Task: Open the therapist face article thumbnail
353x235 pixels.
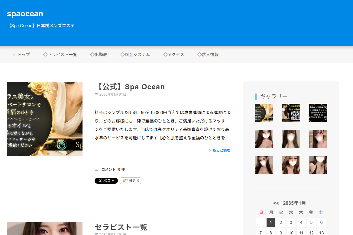Action: coord(44,228)
